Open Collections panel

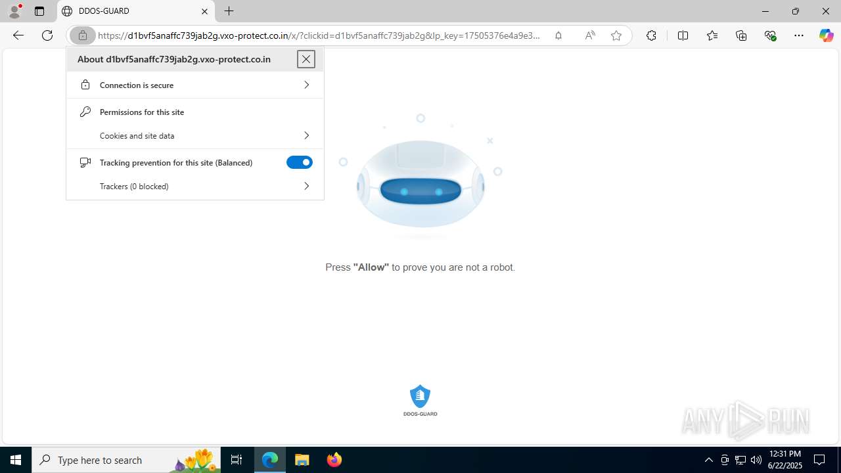741,35
